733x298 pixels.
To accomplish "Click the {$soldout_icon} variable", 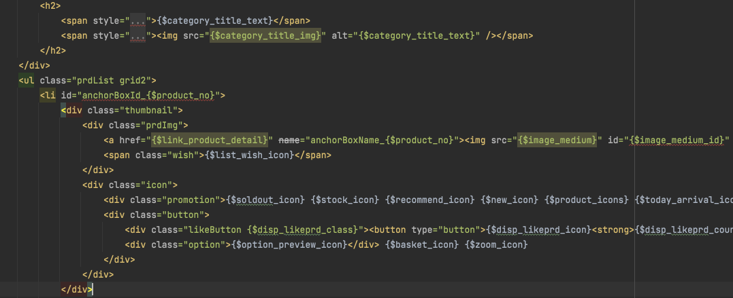I will pos(265,200).
